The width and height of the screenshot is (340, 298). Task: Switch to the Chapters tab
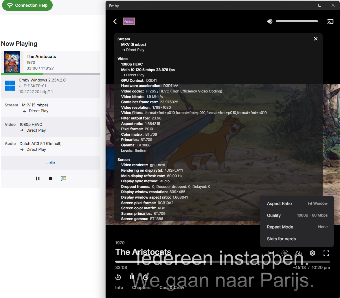click(x=141, y=287)
